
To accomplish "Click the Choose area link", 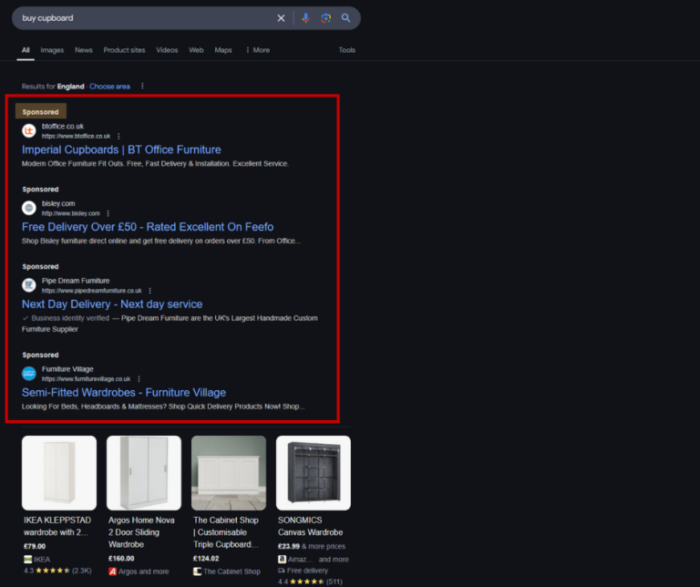I will [109, 87].
